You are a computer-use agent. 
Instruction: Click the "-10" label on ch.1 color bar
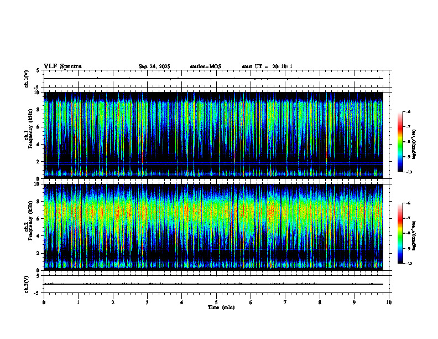tap(409, 172)
